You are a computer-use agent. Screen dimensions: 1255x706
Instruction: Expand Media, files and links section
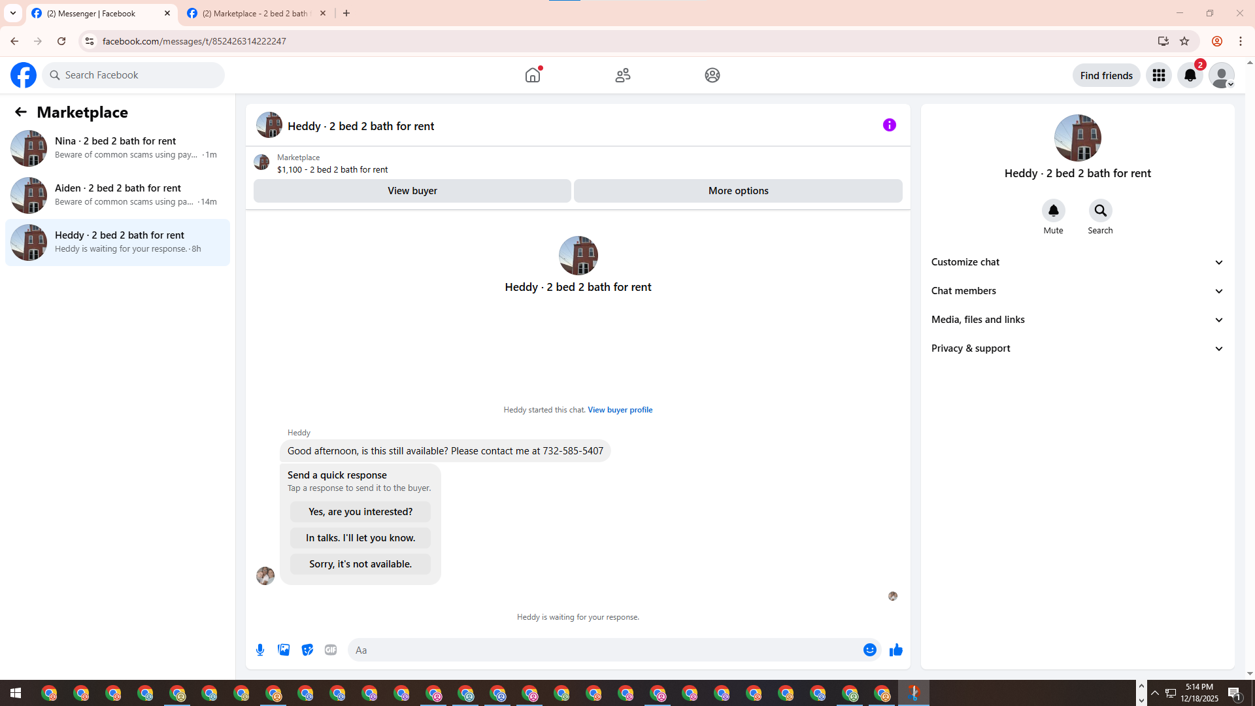tap(1078, 320)
